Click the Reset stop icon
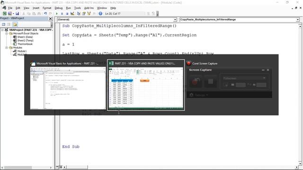 tap(67, 14)
